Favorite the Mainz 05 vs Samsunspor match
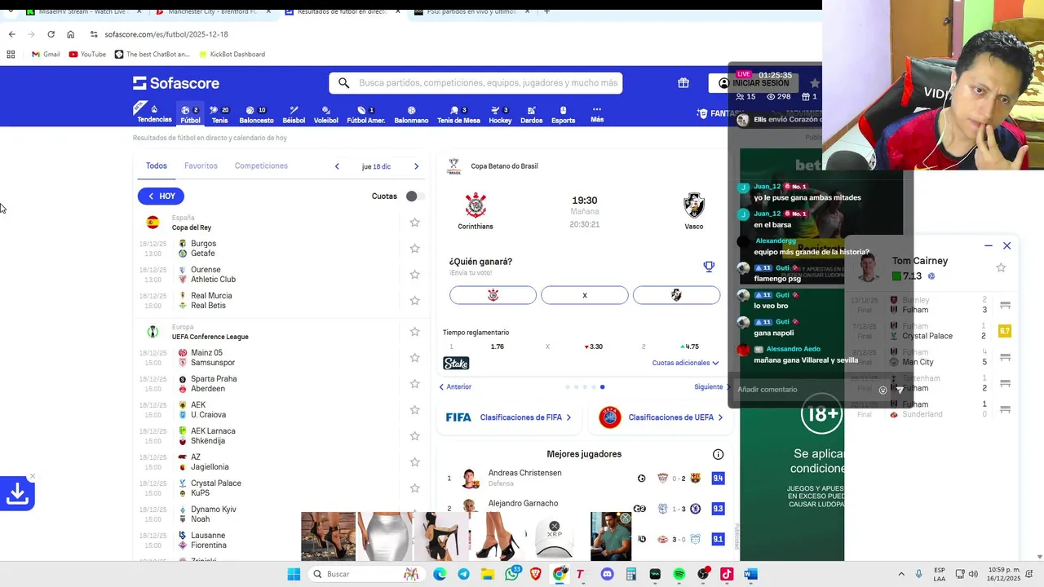 pos(414,358)
